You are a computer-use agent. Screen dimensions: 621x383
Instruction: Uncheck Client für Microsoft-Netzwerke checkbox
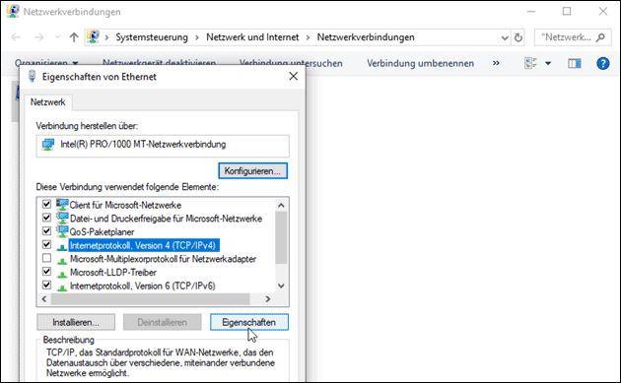46,204
